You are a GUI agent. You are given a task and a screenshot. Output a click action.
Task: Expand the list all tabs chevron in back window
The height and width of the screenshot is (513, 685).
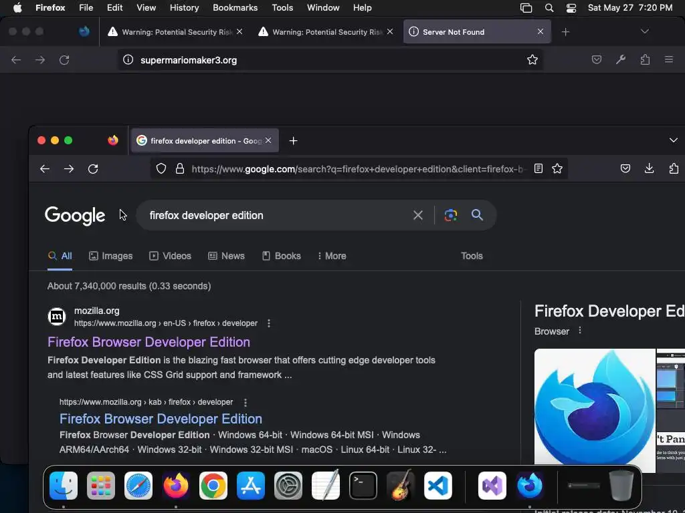[644, 31]
